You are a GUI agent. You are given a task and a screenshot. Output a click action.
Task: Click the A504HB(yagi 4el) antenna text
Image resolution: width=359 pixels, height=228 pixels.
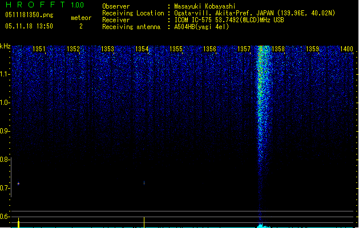click(201, 27)
